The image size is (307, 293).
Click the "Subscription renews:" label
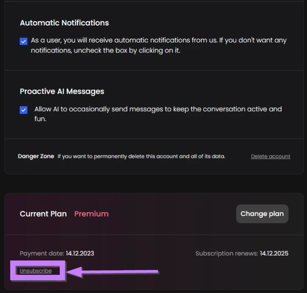226,254
